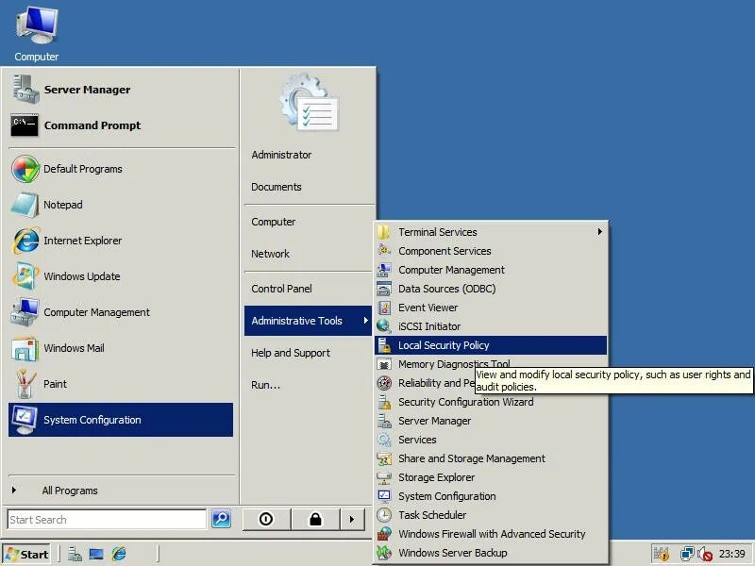Open Computer in Start menu right pane

click(x=309, y=222)
